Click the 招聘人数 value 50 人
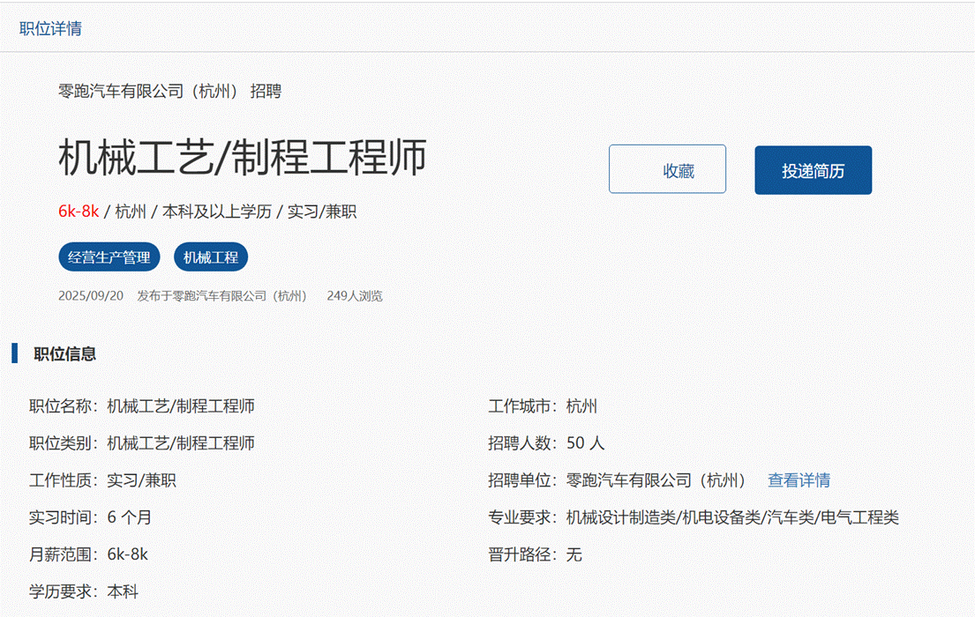The image size is (975, 617). pos(585,443)
